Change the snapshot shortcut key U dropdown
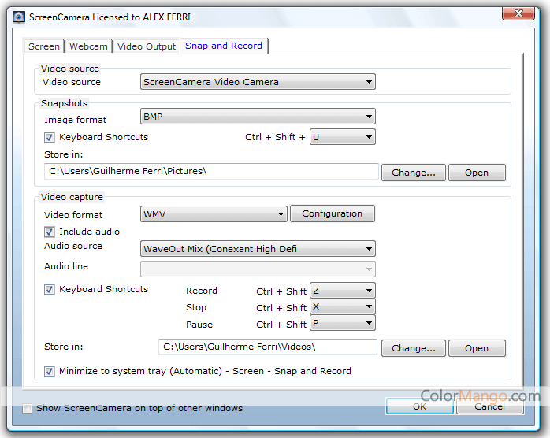The image size is (550, 438). pos(342,137)
